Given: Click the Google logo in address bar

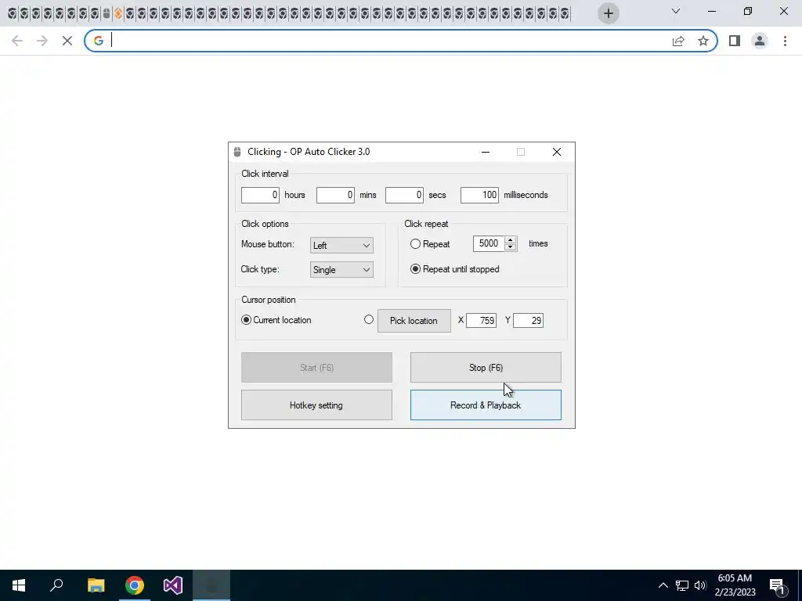Looking at the screenshot, I should pos(99,41).
